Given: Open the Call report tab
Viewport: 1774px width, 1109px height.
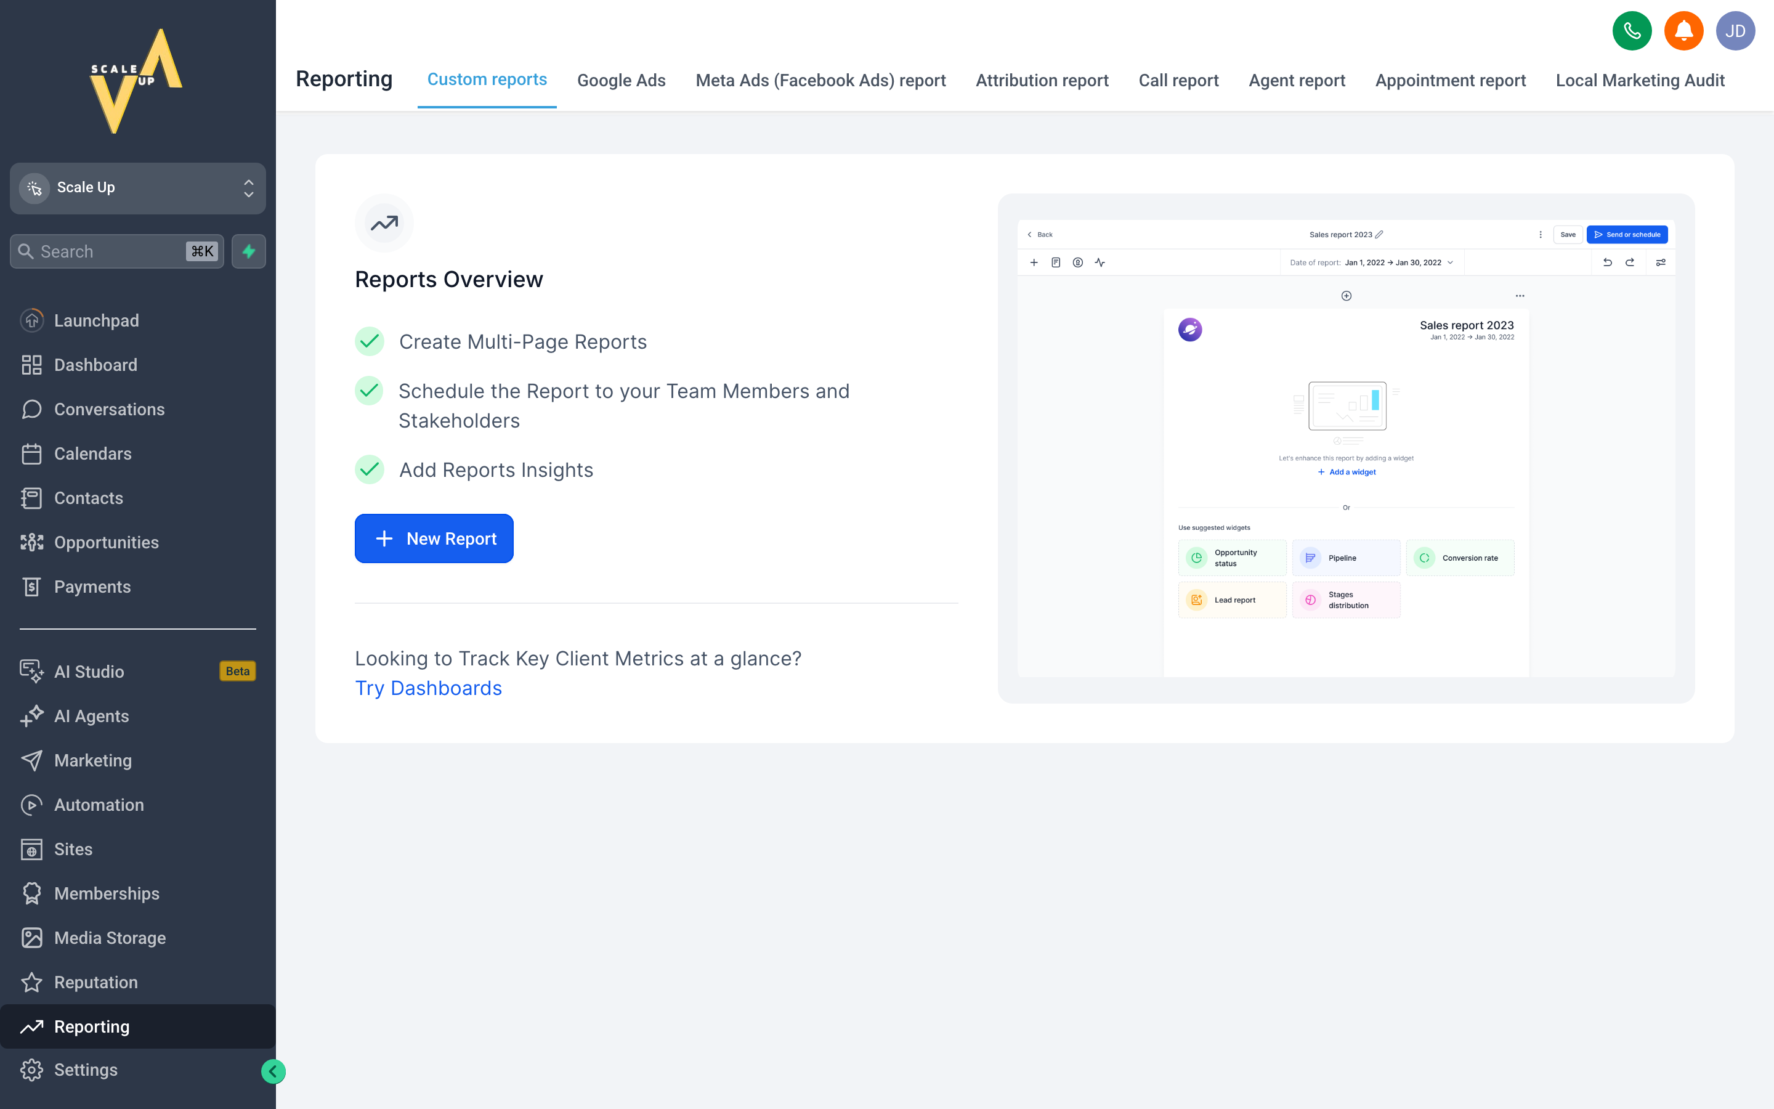Looking at the screenshot, I should pos(1178,81).
